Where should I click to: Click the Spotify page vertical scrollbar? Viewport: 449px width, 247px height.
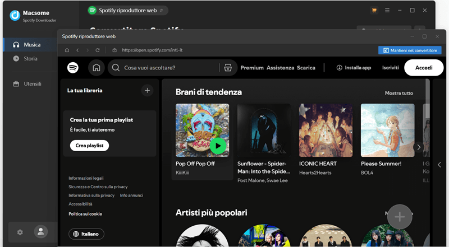point(428,99)
